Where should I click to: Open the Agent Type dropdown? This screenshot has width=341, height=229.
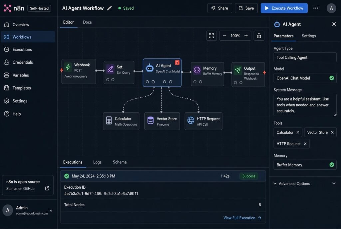[x=305, y=57]
